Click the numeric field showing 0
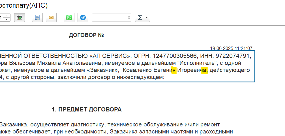This screenshot has width=285, height=136. point(112,17)
